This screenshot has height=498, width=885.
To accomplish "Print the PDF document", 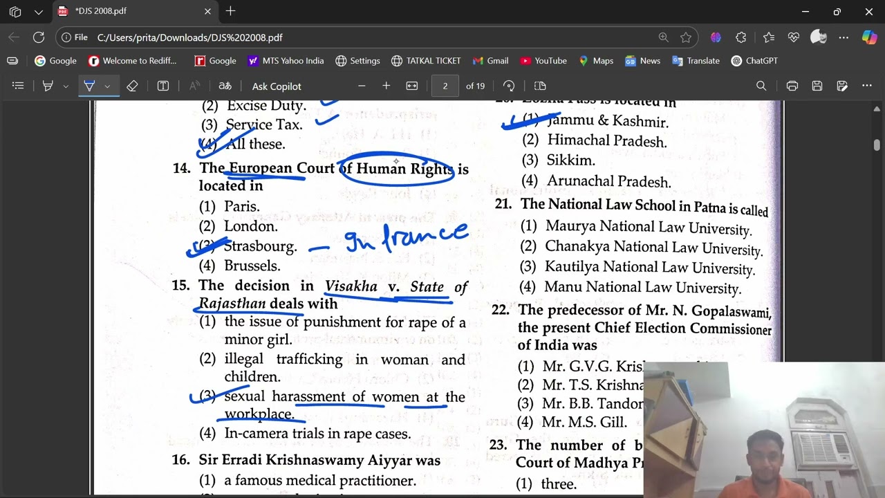I will pos(792,86).
